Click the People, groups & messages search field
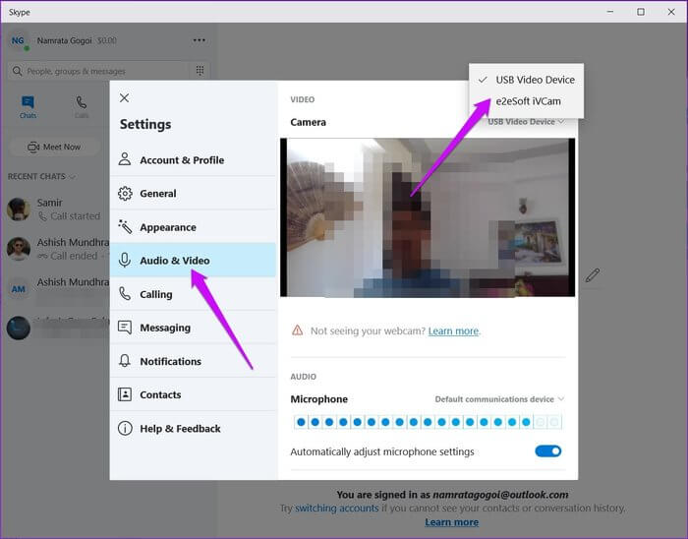 (98, 71)
